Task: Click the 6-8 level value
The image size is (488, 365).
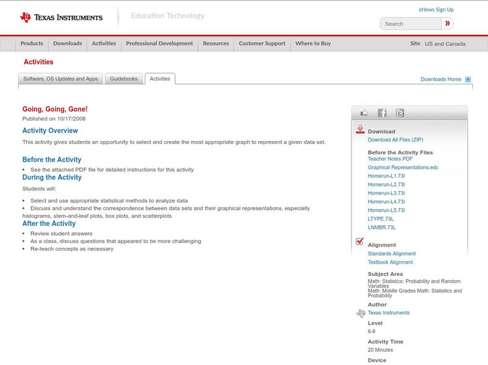Action: pos(371,331)
